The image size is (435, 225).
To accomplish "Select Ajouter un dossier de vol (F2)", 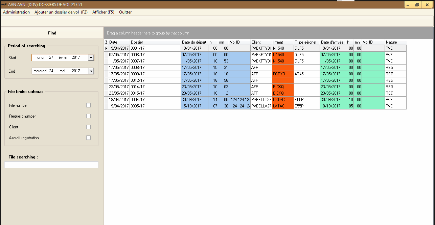I will coord(61,12).
